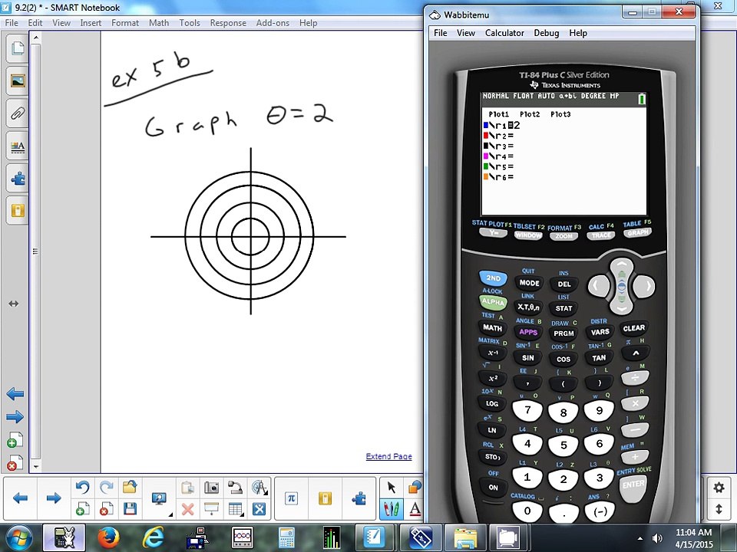Delete page using sidebar icon
This screenshot has width=737, height=552.
click(15, 463)
